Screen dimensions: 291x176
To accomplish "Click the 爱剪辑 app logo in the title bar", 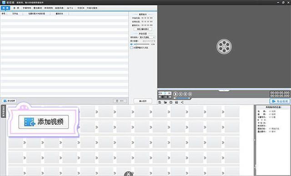I will pos(4,2).
